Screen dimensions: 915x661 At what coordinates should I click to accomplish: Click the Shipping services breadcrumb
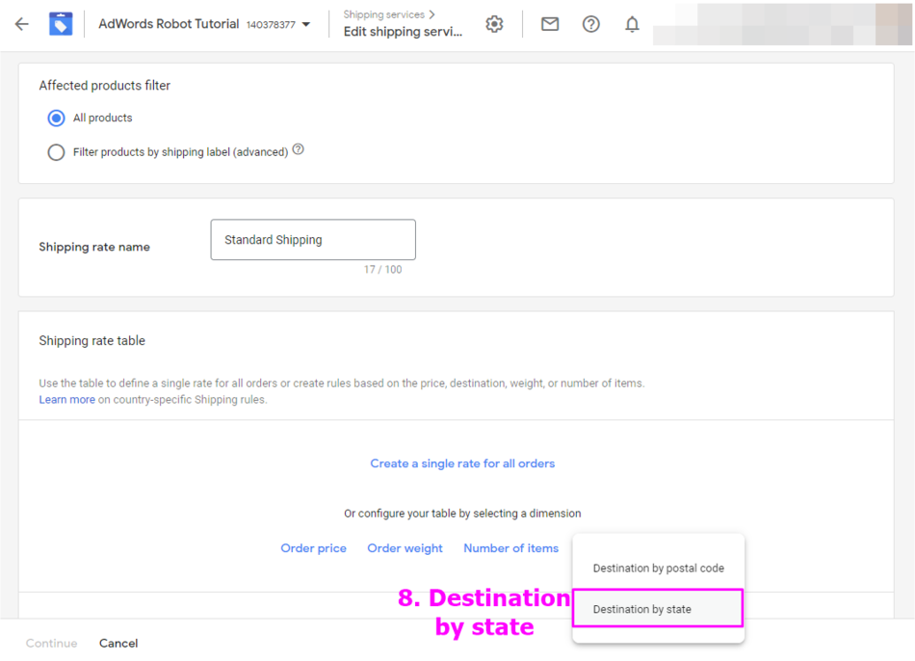pos(384,14)
